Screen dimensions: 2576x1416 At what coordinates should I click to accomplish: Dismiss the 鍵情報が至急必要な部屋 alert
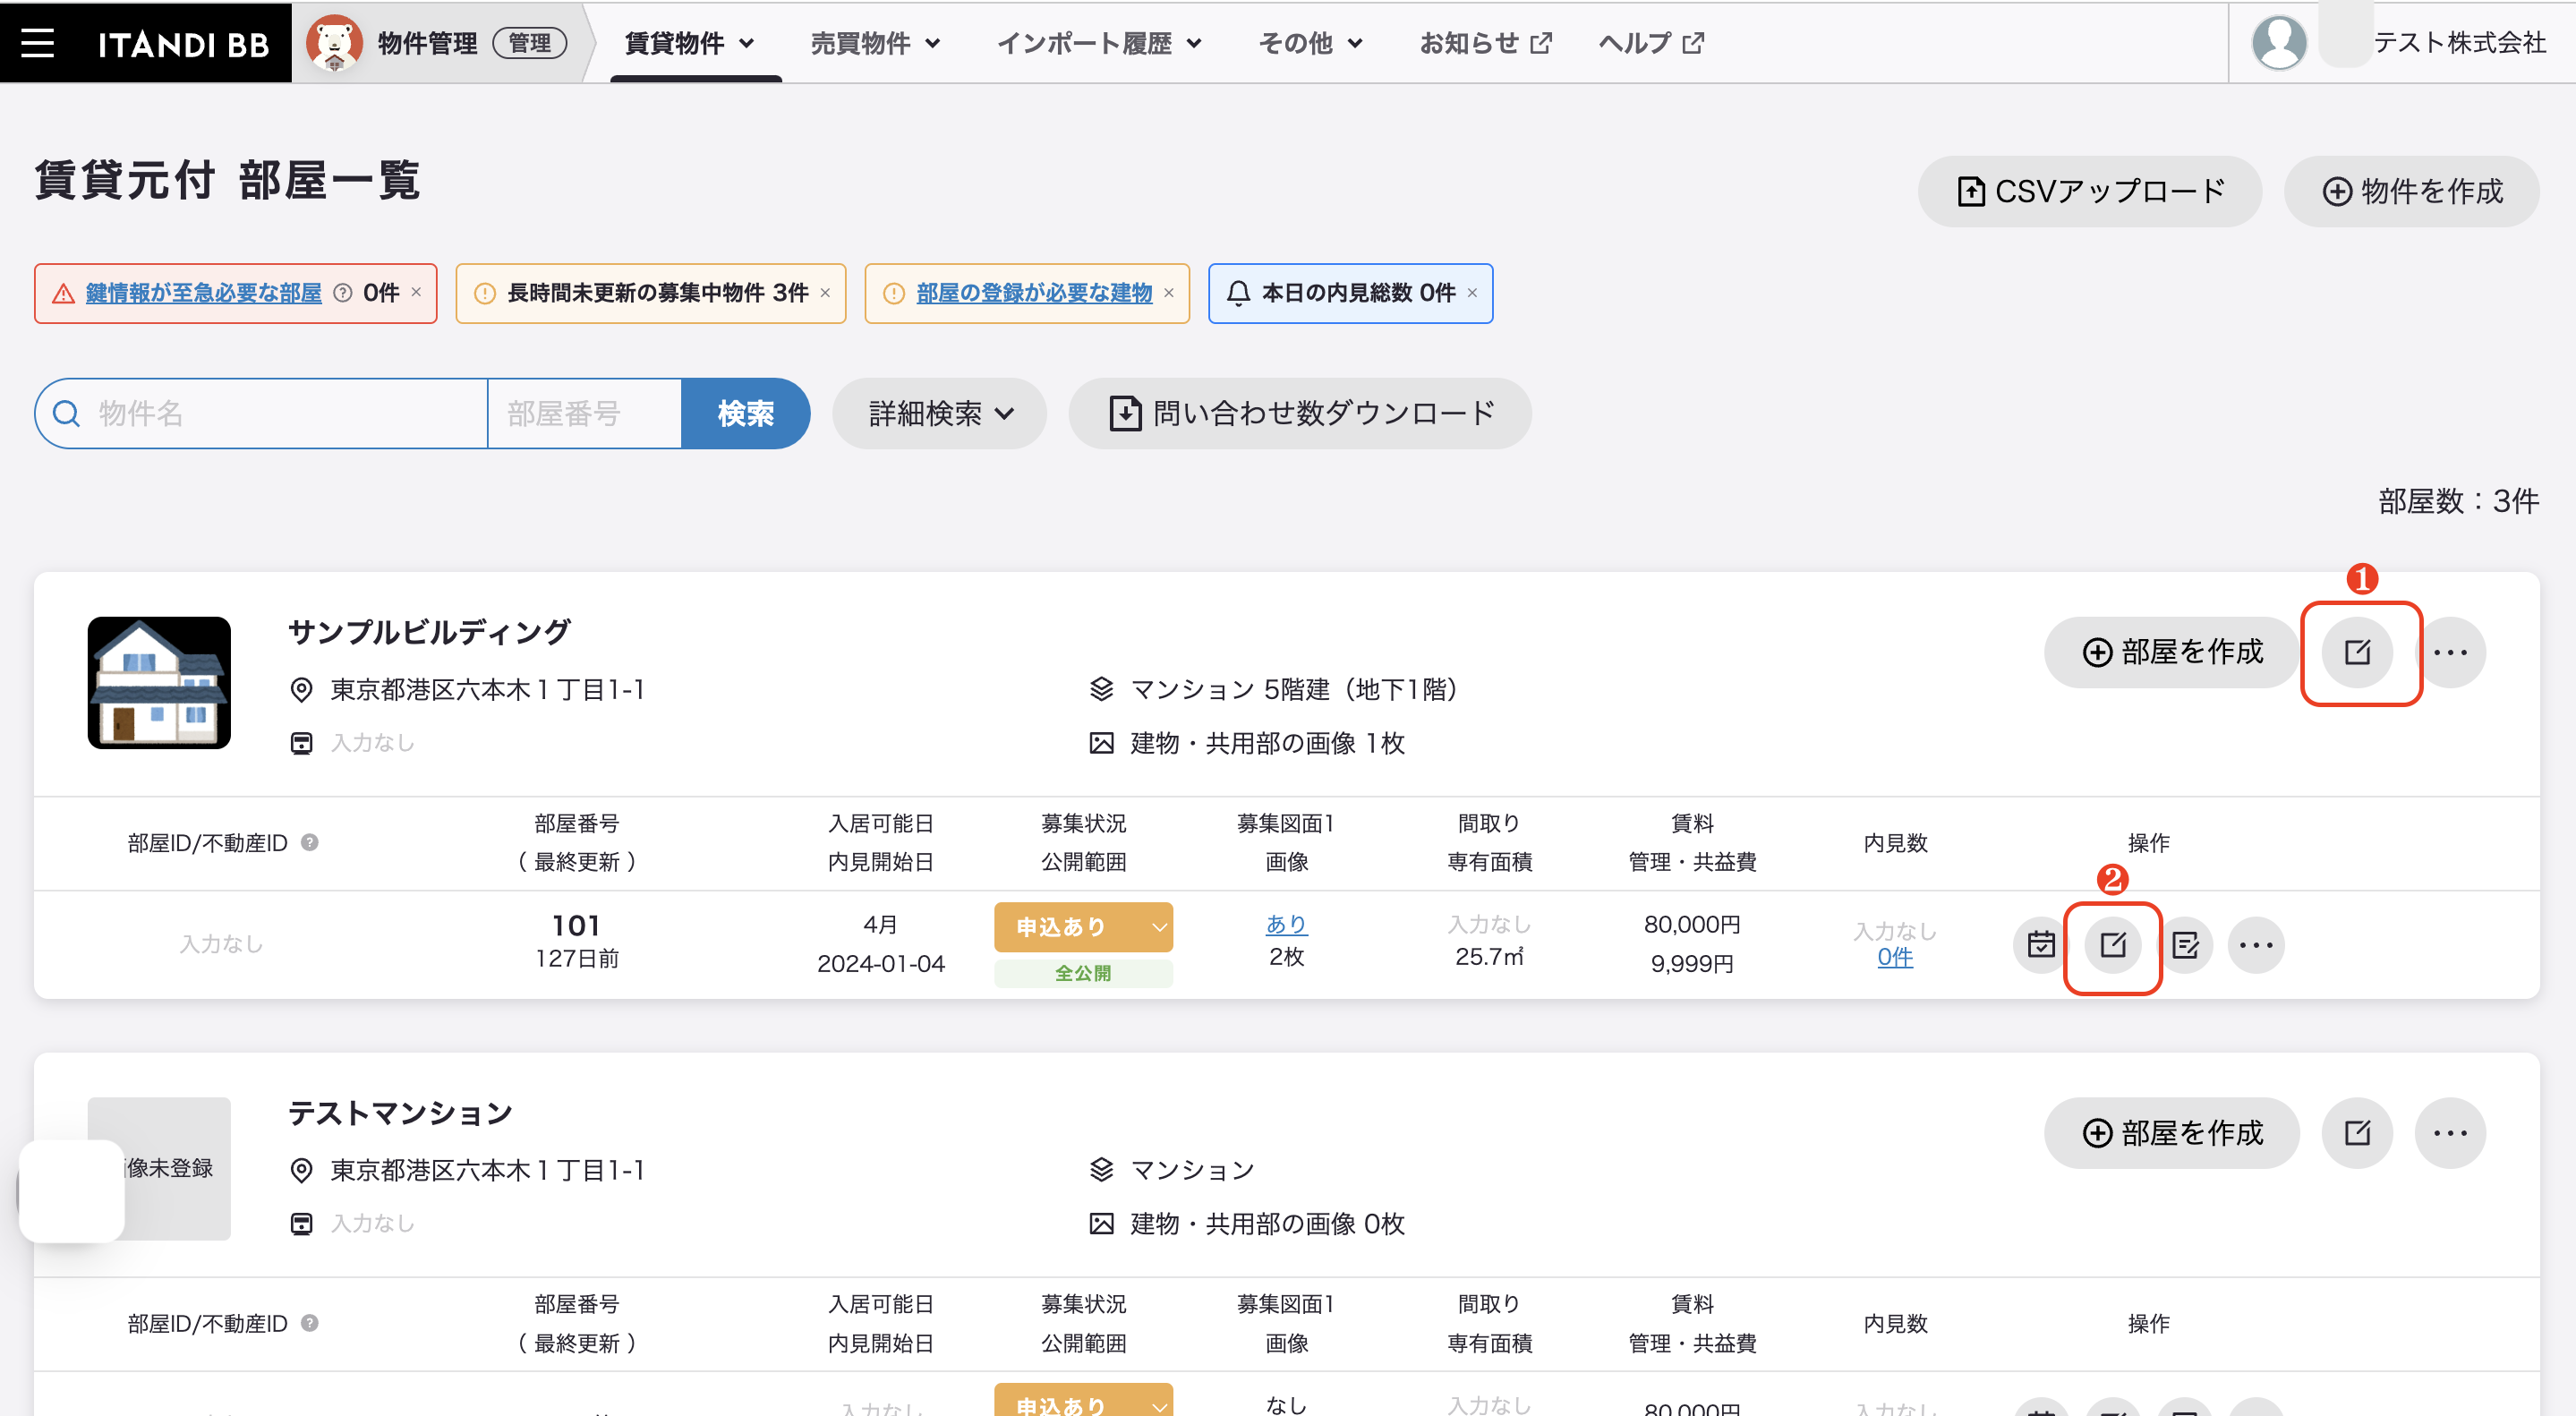point(416,292)
